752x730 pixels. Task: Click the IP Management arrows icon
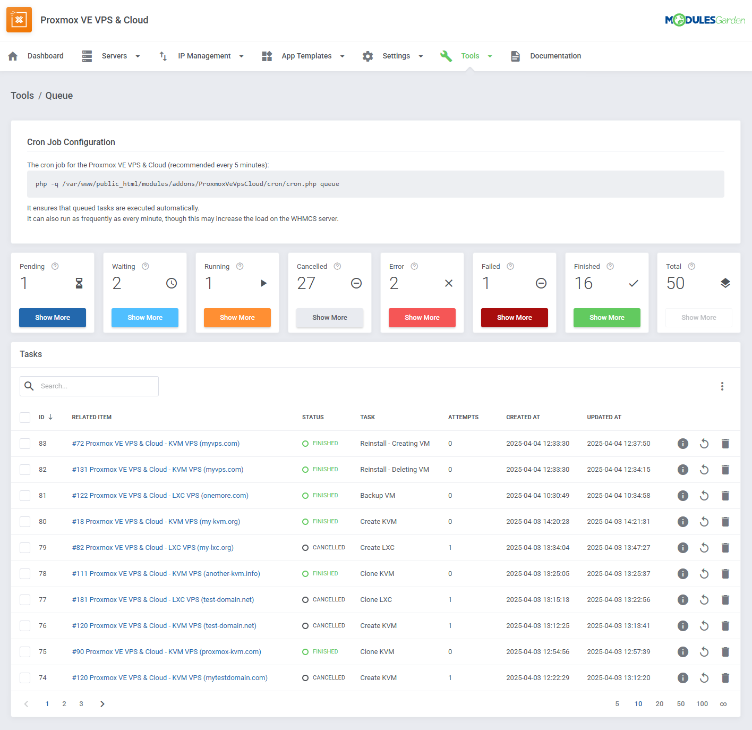click(163, 56)
